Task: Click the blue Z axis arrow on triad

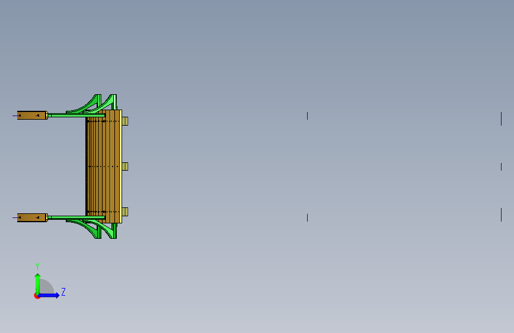Action: coord(49,295)
